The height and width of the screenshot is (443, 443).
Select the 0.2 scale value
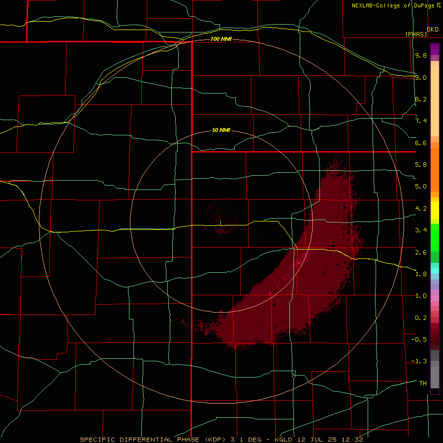pyautogui.click(x=421, y=318)
